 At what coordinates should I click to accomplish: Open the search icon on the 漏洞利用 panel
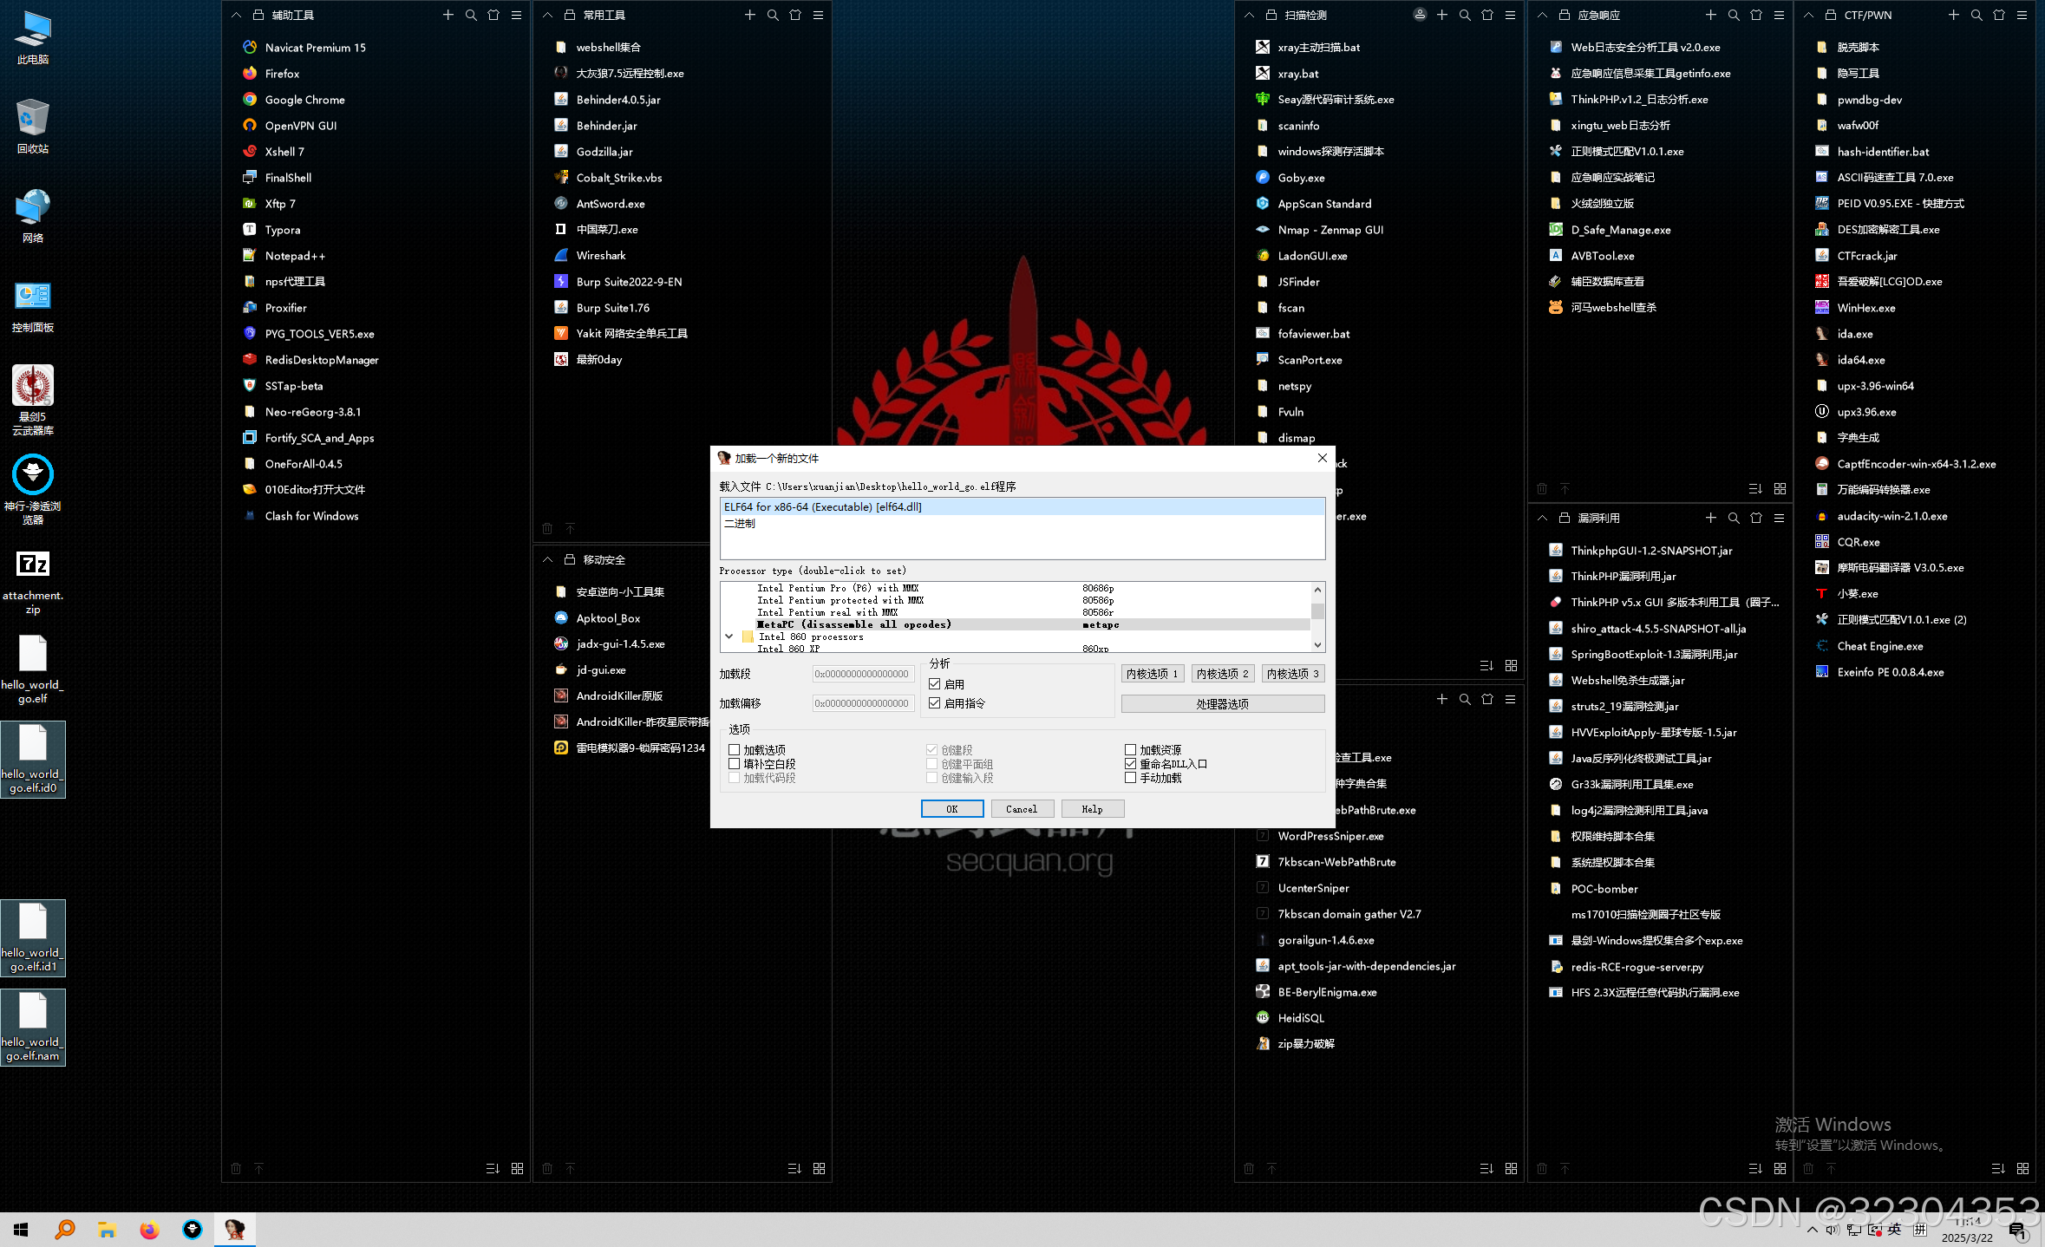tap(1733, 518)
